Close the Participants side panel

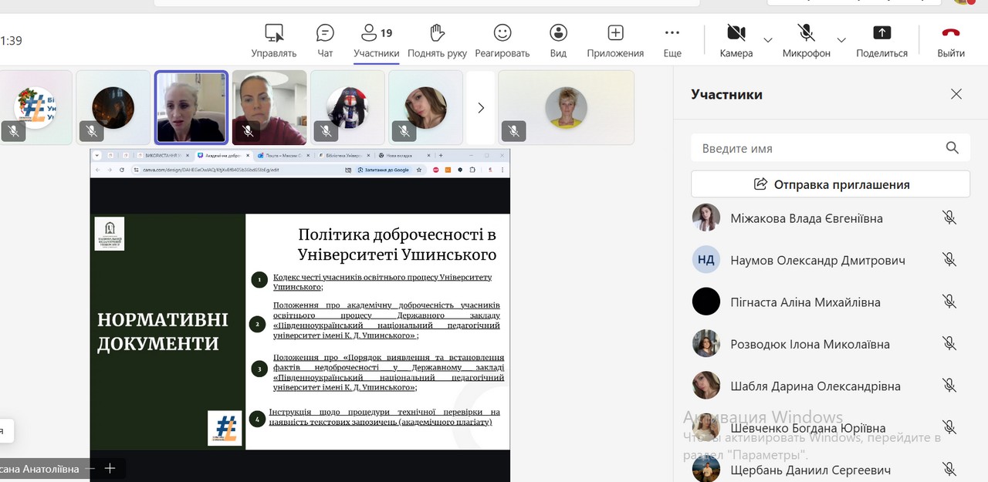(x=956, y=94)
